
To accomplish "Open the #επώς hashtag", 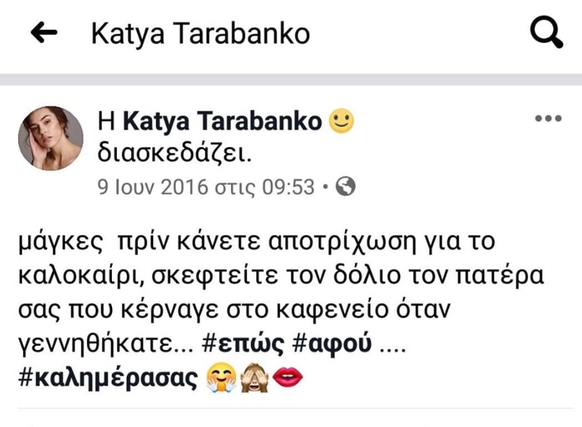I will tap(243, 345).
